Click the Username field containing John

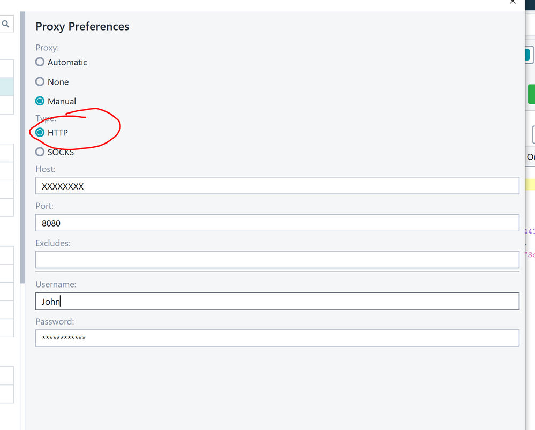[277, 301]
